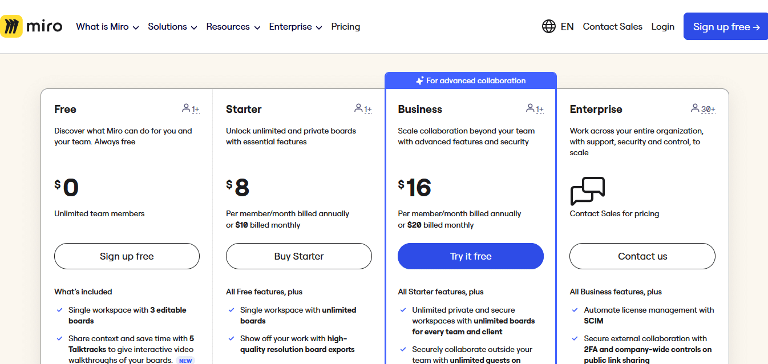Viewport: 768px width, 364px height.
Task: Click 'Contact Sales for pricing' text
Action: [x=615, y=213]
